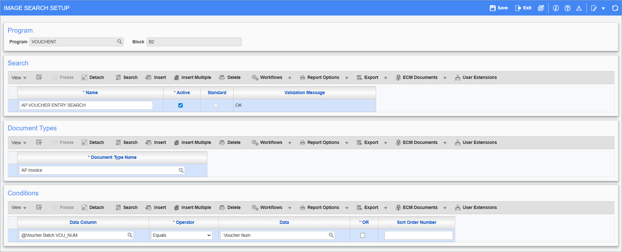The height and width of the screenshot is (252, 622).
Task: Open Program field lookup magnifier
Action: pyautogui.click(x=120, y=42)
